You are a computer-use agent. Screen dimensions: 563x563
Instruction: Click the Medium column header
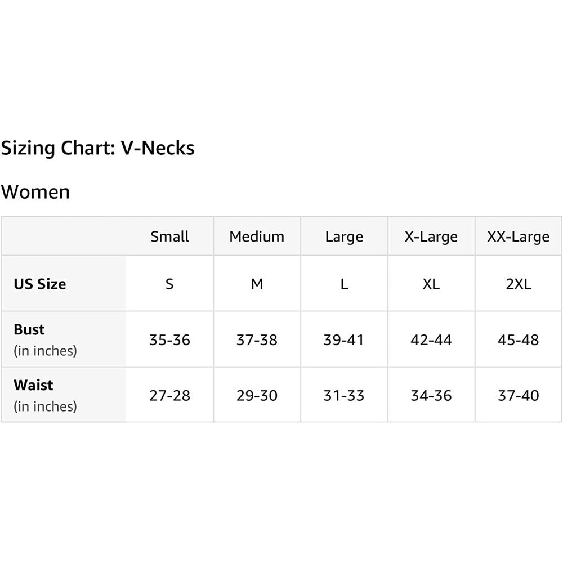point(257,236)
